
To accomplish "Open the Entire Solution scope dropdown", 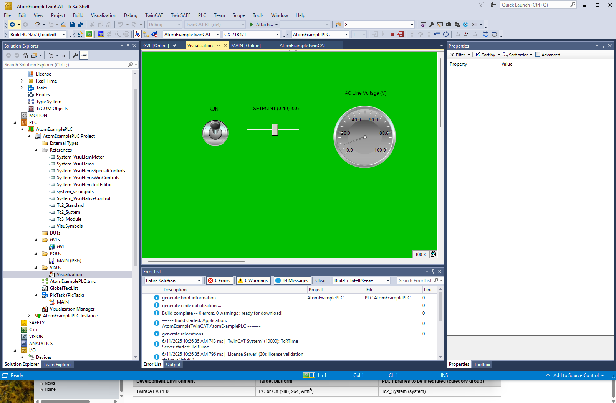I will [173, 281].
